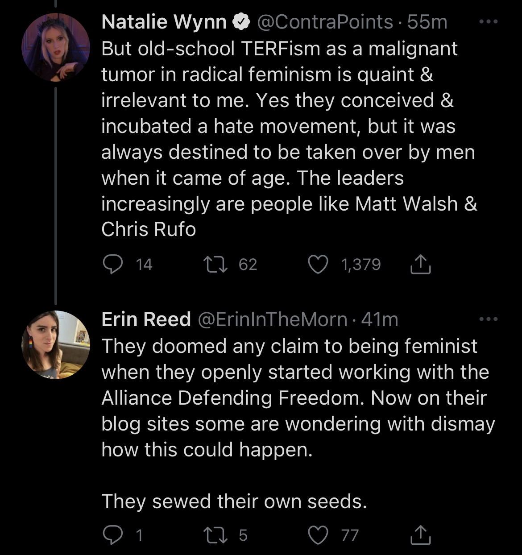Share Erin Reed's tweet
This screenshot has width=522, height=555.
[x=420, y=534]
